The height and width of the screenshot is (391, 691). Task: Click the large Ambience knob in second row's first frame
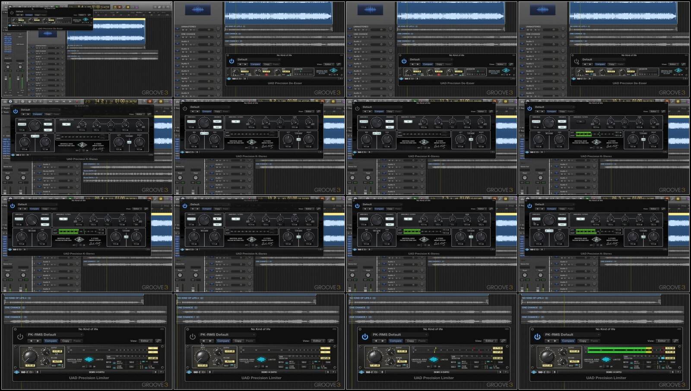(35, 125)
